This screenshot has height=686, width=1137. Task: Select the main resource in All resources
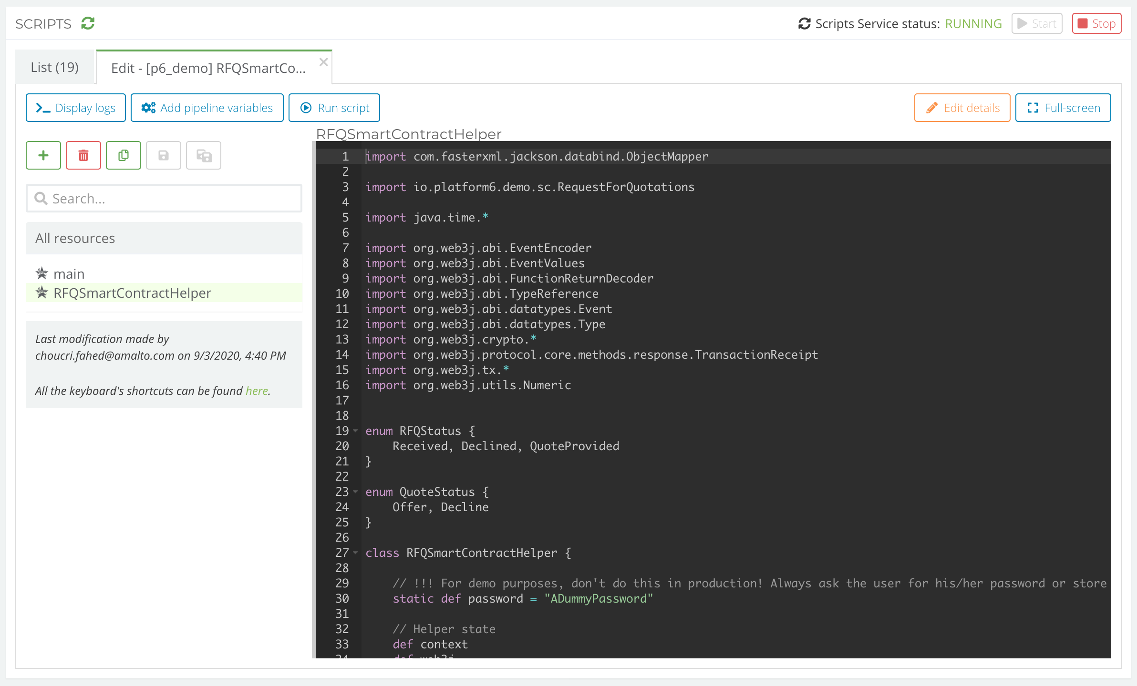69,273
